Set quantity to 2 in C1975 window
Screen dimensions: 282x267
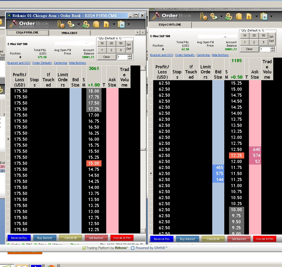point(254,42)
